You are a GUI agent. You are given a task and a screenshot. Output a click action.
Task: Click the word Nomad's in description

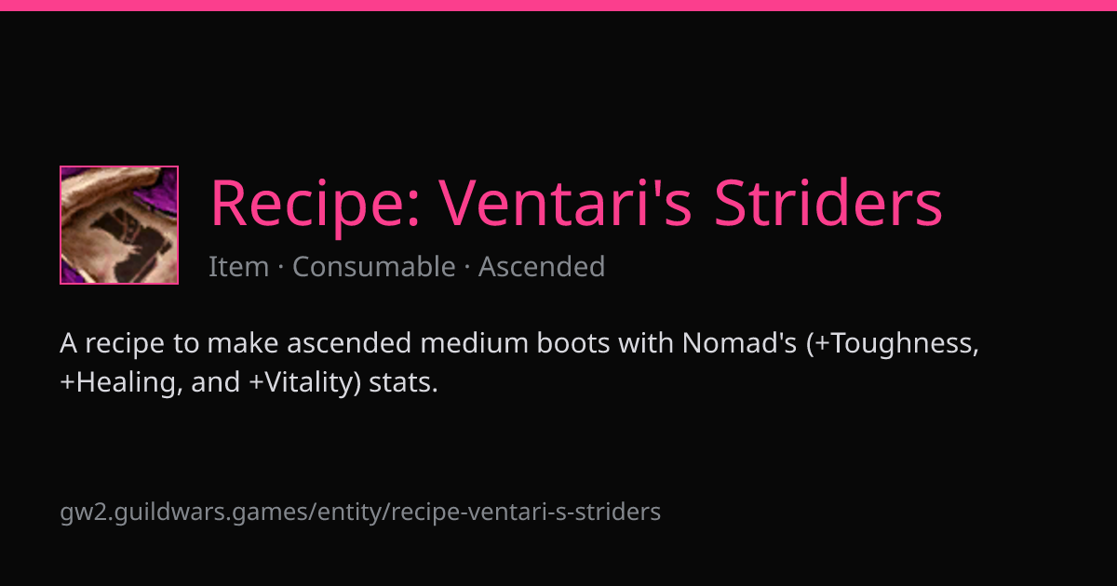coord(739,343)
